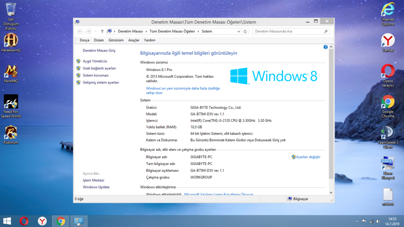Open the Dosya menu
Screen dimensions: 404x227
point(84,40)
